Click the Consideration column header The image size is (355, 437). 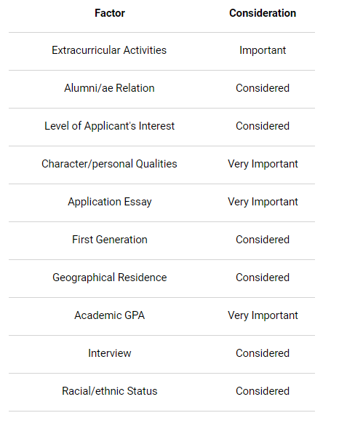coord(263,13)
